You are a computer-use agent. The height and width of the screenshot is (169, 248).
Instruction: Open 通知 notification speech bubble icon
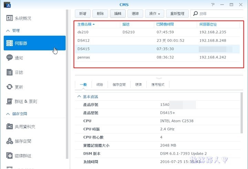10,58
